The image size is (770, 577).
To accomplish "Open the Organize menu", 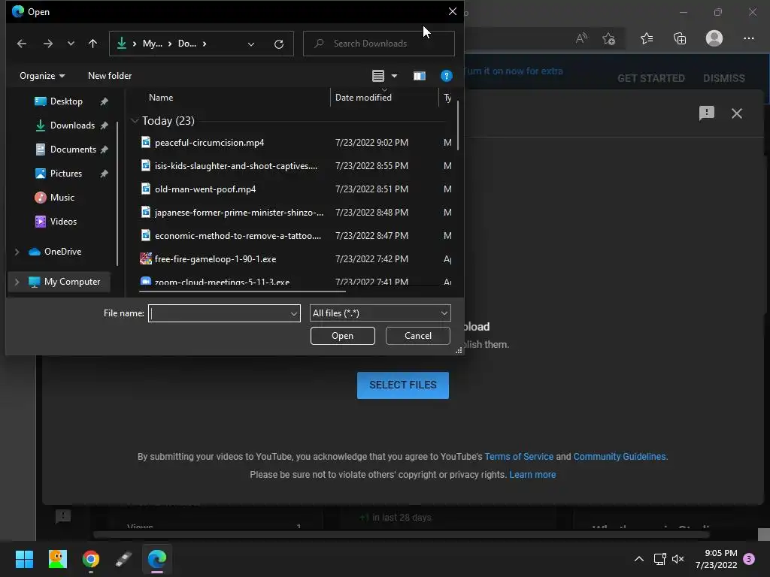I will click(x=42, y=76).
